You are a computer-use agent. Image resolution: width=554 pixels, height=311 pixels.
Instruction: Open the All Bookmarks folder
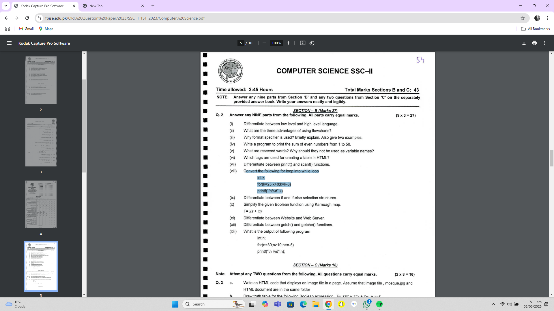(x=535, y=29)
